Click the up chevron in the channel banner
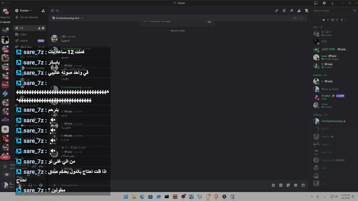The image size is (358, 201). click(295, 18)
